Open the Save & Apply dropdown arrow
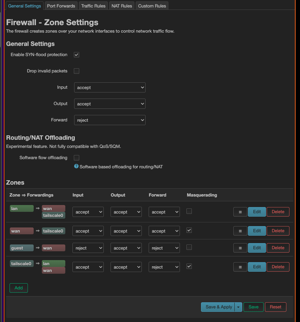This screenshot has width=300, height=322. click(x=238, y=307)
